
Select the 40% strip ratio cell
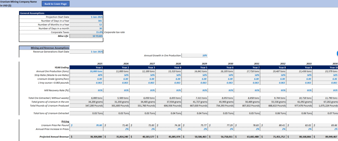tap(86, 75)
